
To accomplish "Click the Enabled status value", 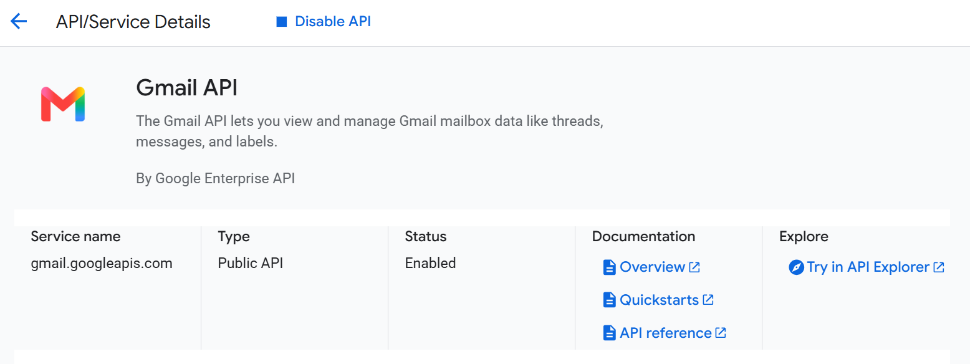I will coord(430,263).
